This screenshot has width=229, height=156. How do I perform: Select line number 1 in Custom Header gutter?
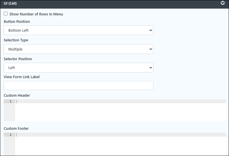(x=10, y=101)
